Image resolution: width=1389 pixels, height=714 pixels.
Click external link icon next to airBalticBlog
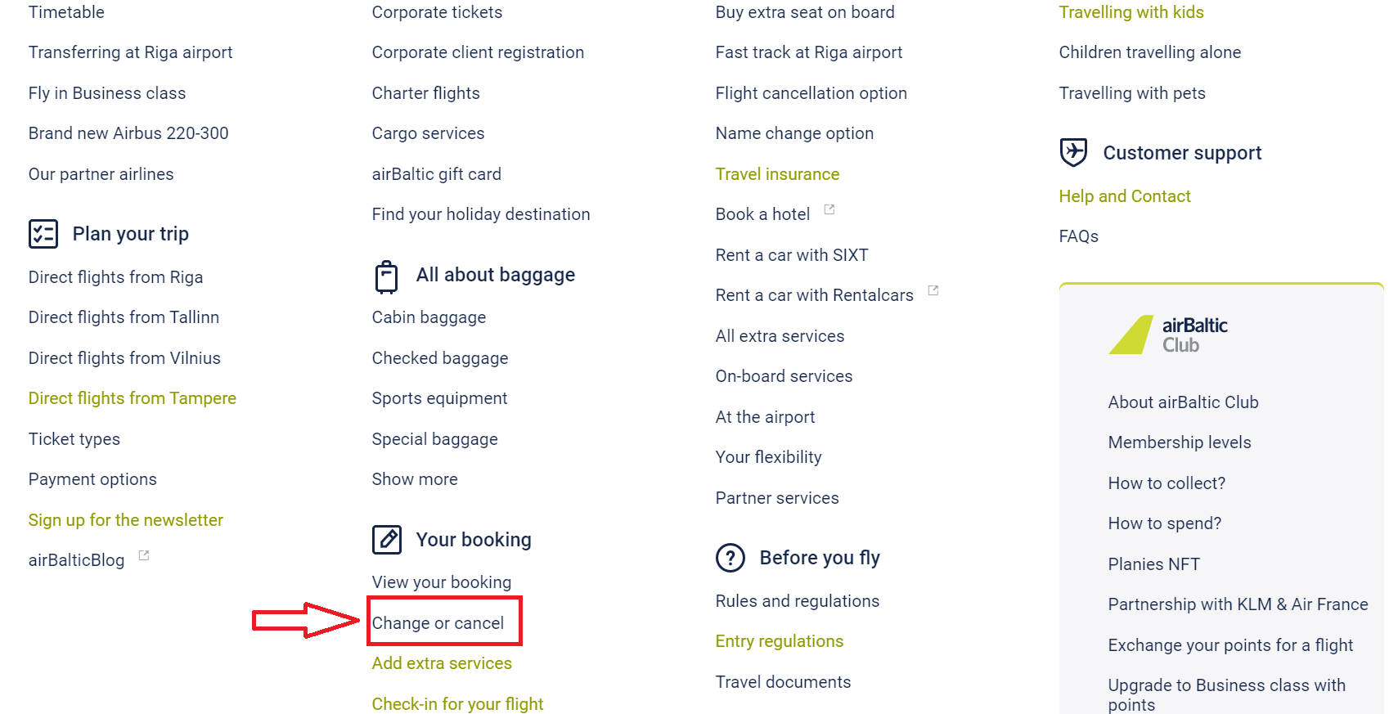[144, 555]
